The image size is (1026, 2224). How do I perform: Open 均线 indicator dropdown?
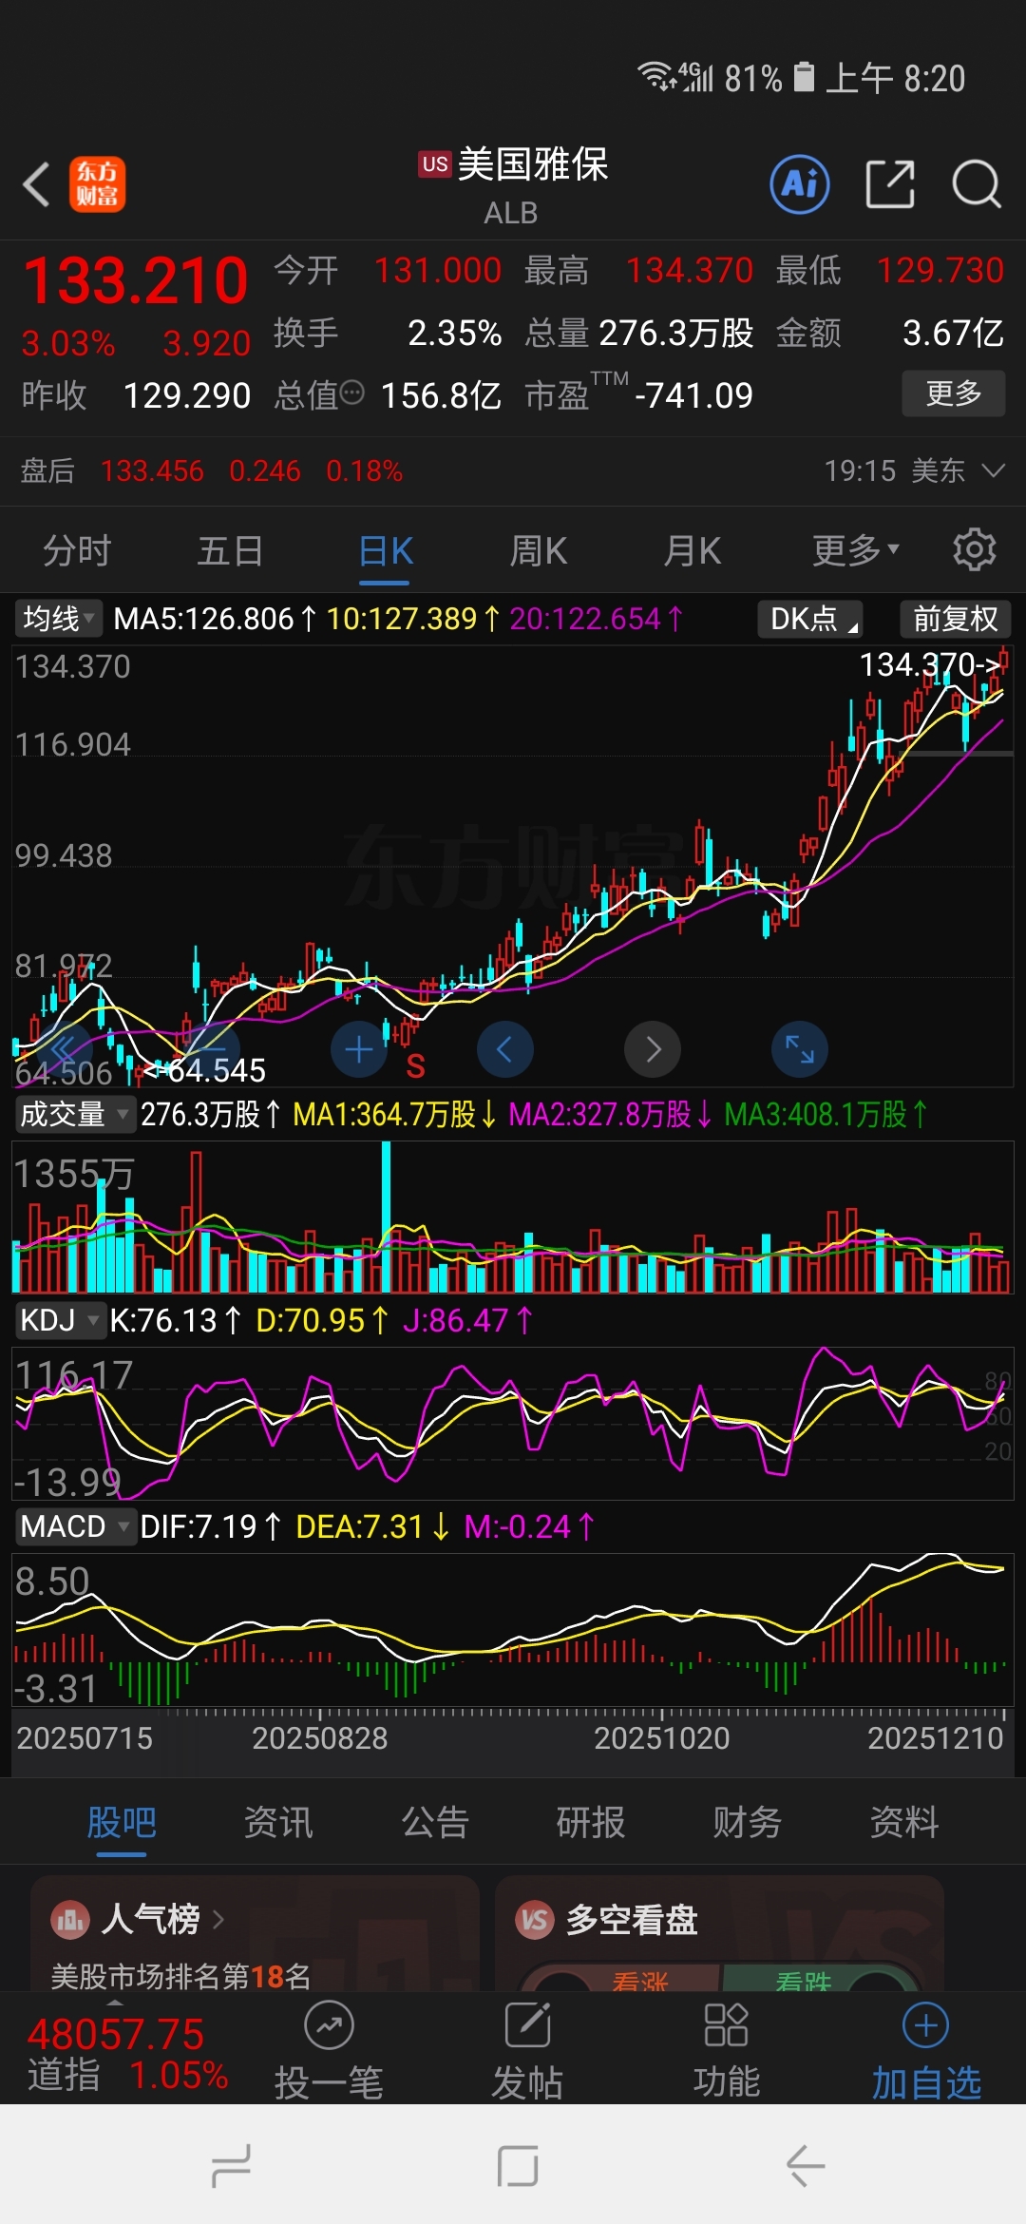click(57, 619)
